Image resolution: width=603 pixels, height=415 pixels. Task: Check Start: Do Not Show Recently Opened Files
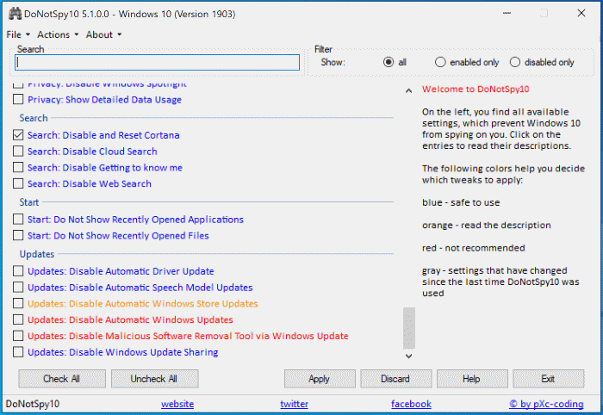(x=18, y=235)
